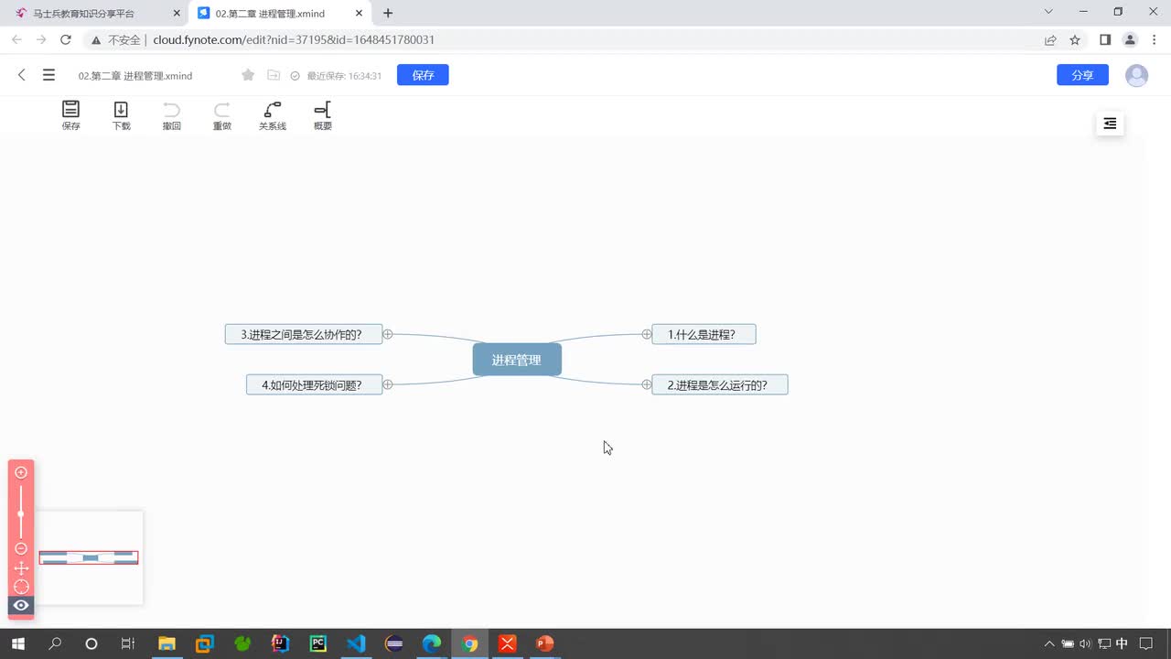Screen dimensions: 1171x659
Task: Open Windows taskbar search
Action: pyautogui.click(x=55, y=643)
